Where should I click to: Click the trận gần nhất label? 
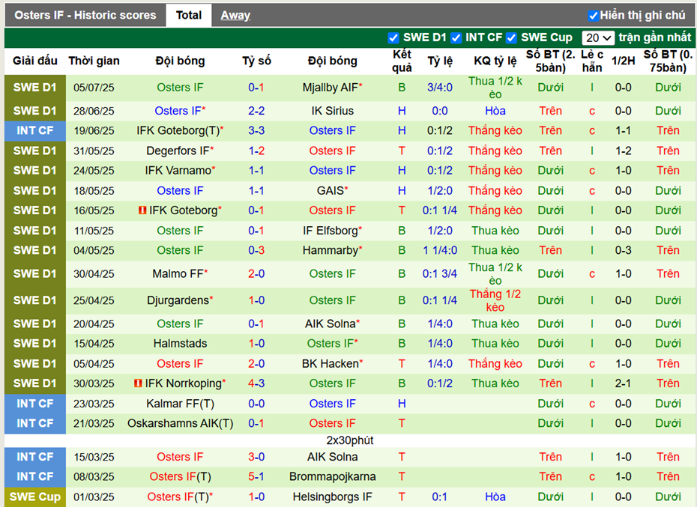[654, 37]
